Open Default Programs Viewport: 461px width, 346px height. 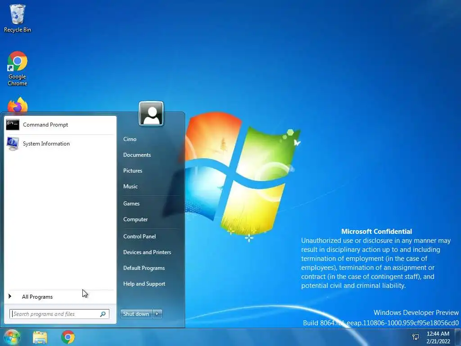144,268
